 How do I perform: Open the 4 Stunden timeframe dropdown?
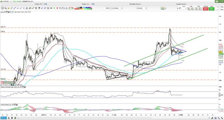(142, 8)
